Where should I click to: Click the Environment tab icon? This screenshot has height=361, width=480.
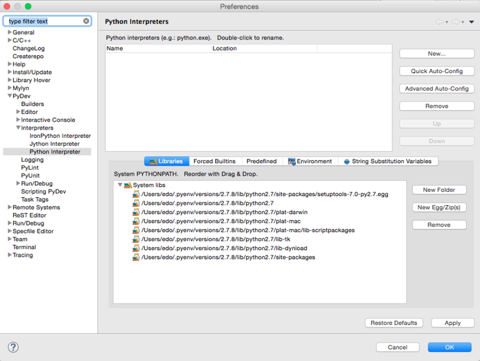pyautogui.click(x=292, y=161)
